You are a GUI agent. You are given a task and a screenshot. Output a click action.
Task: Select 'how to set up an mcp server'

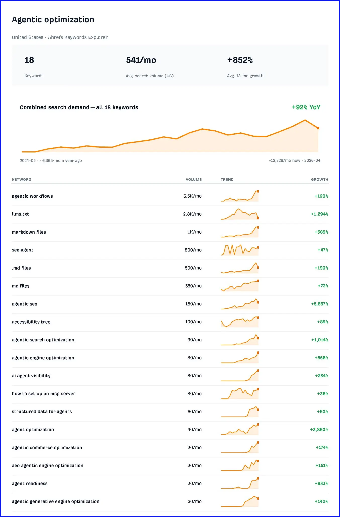44,394
